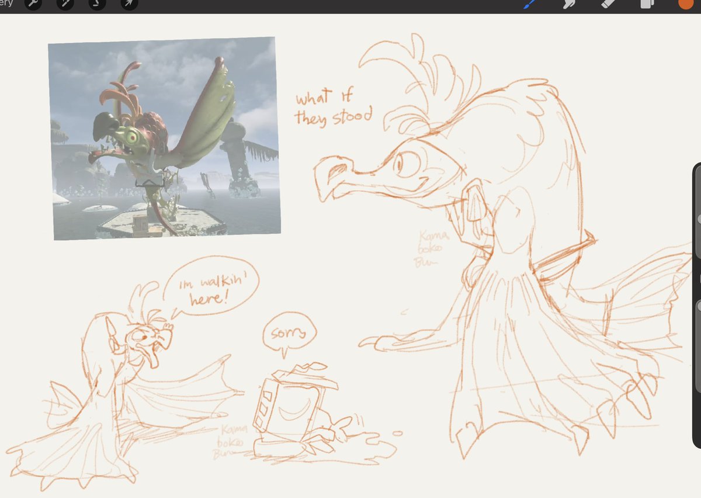The image size is (701, 498).
Task: Tap the brush size slider handle
Action: [699, 218]
